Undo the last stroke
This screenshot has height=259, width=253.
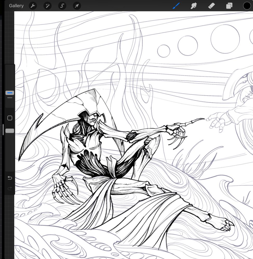(10, 178)
